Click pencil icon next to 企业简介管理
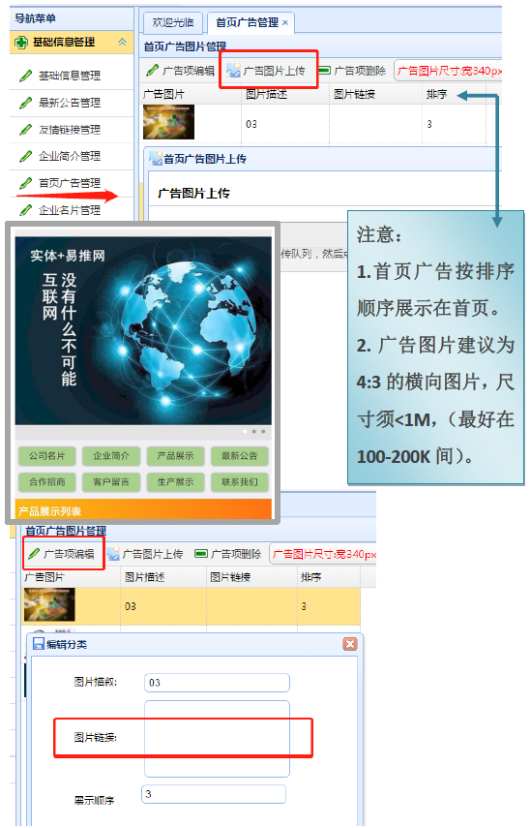 tap(25, 156)
